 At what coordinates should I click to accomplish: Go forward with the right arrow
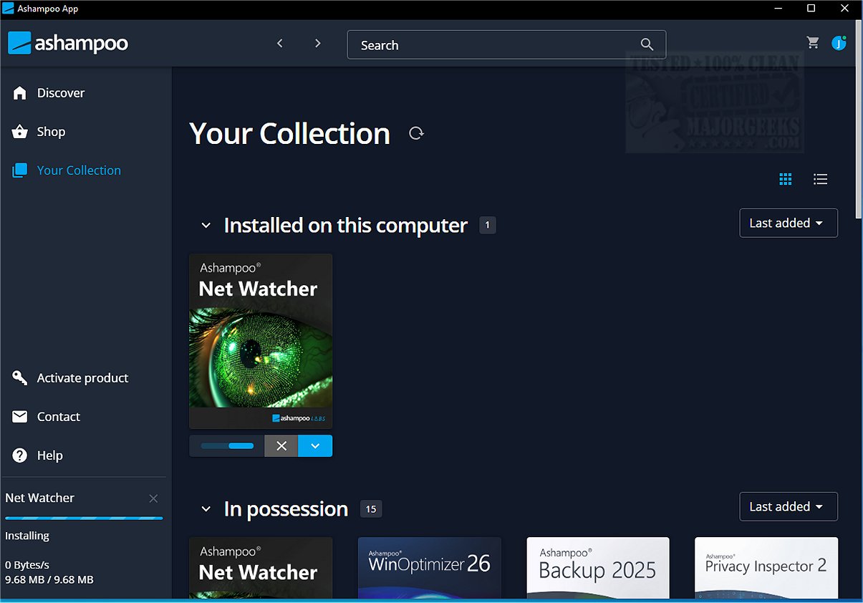click(x=318, y=44)
